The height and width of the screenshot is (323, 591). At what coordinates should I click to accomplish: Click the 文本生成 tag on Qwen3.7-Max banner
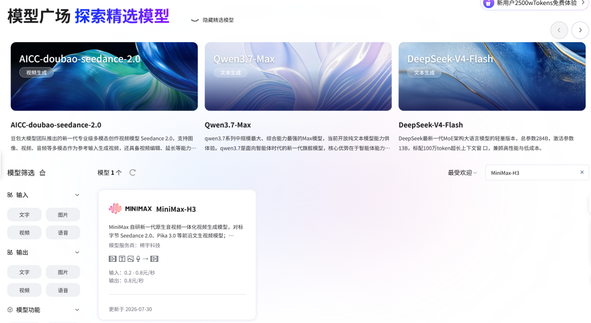[230, 73]
